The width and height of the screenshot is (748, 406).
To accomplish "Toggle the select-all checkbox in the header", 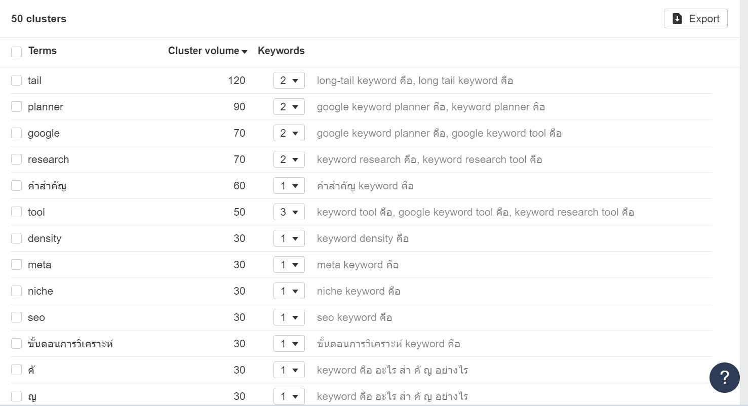I will pos(16,51).
